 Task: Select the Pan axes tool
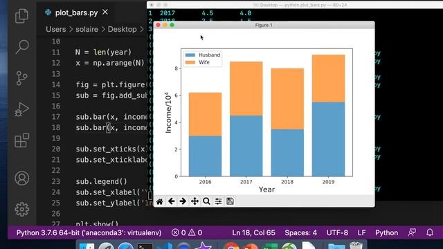195,201
